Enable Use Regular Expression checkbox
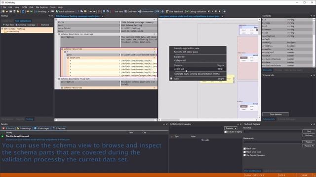The width and height of the screenshot is (316, 177). (245, 155)
